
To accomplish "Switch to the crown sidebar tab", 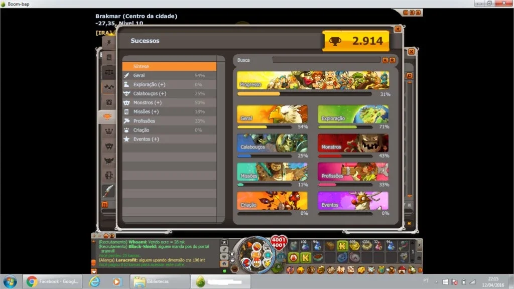I will pyautogui.click(x=109, y=131).
